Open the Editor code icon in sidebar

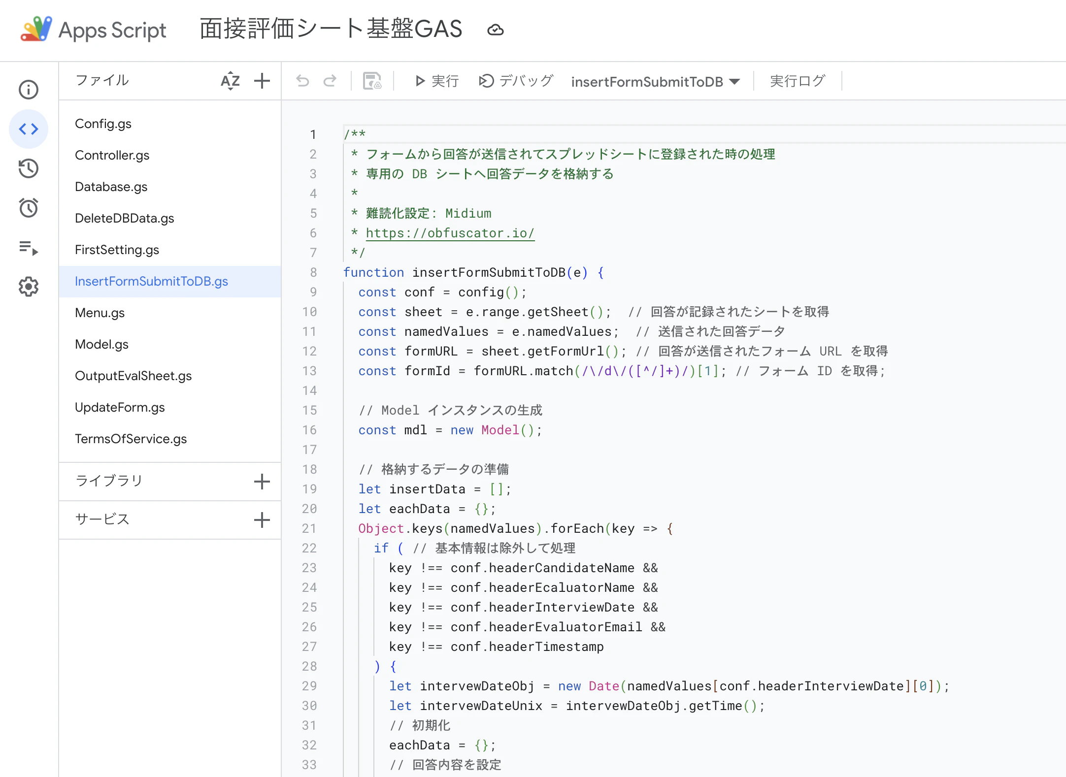pos(29,129)
